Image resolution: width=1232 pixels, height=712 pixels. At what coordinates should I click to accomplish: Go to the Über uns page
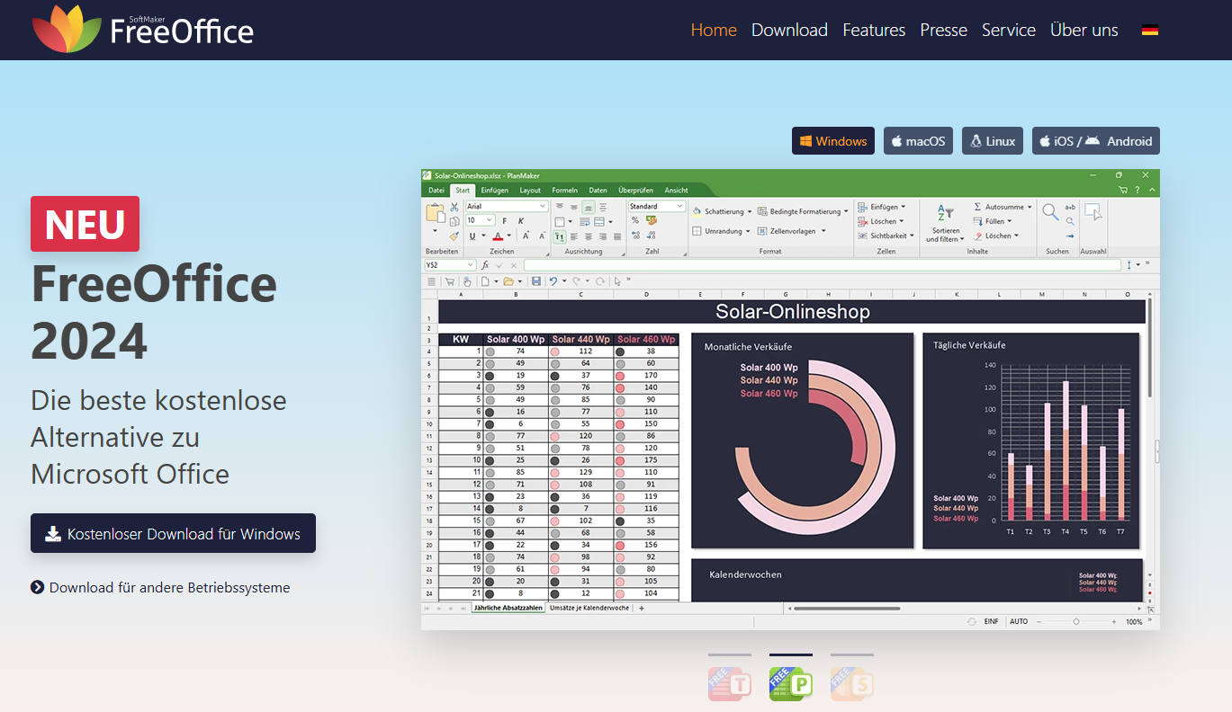pyautogui.click(x=1084, y=30)
